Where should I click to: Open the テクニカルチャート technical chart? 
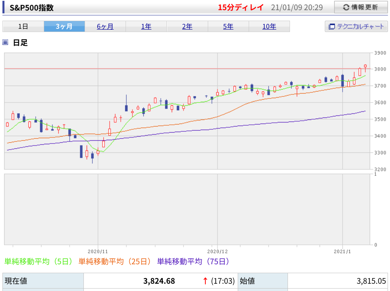point(356,26)
